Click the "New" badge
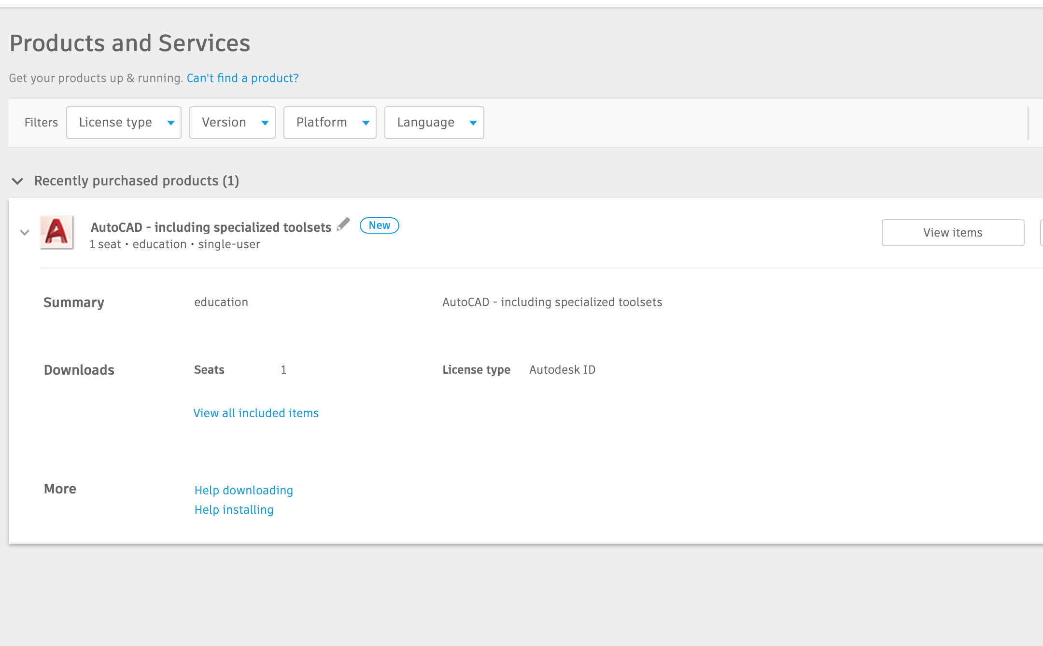The height and width of the screenshot is (646, 1043). coord(380,225)
